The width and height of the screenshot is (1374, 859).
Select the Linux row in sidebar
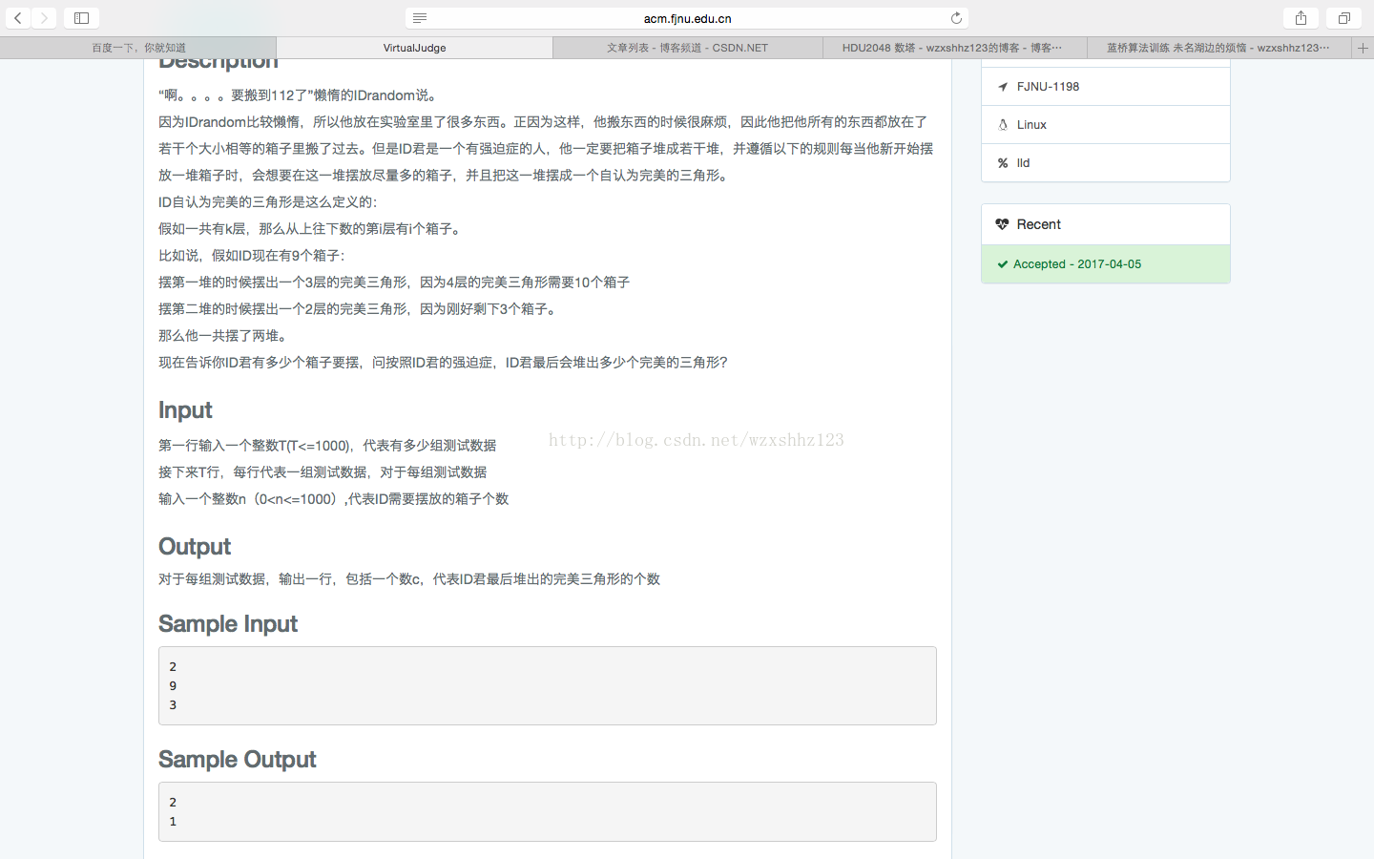[1106, 125]
